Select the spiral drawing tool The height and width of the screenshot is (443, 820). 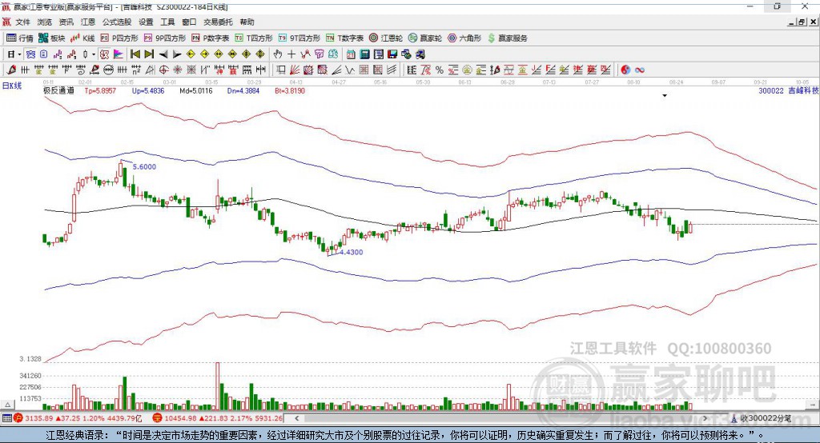point(80,70)
